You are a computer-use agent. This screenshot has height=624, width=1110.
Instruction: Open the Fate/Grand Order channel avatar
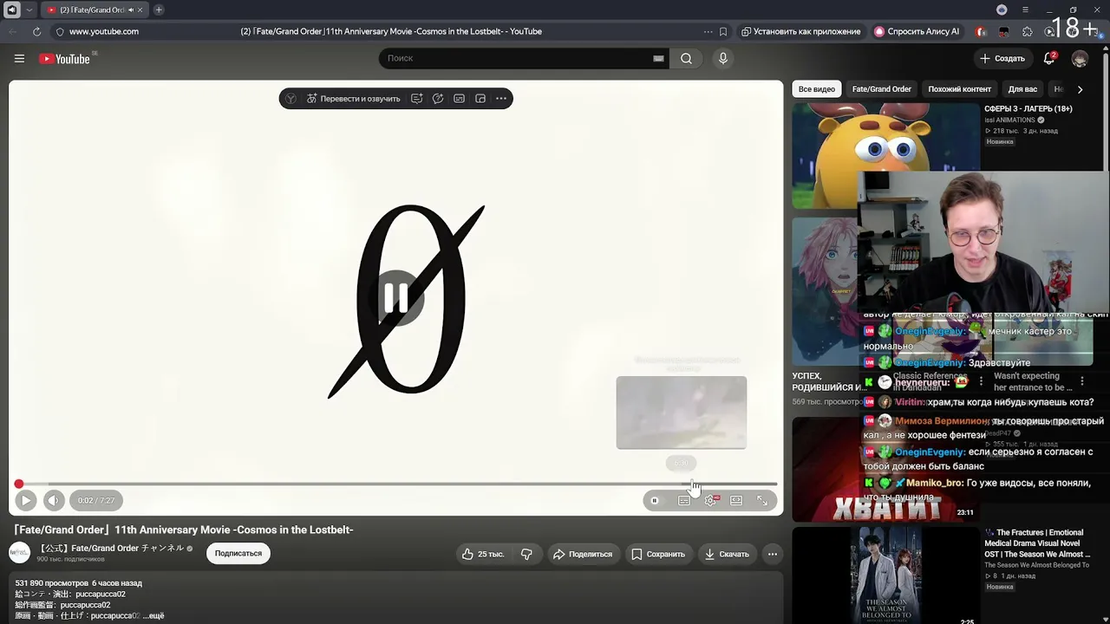[19, 553]
